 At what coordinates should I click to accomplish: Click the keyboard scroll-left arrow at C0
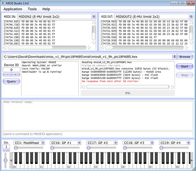point(11,160)
